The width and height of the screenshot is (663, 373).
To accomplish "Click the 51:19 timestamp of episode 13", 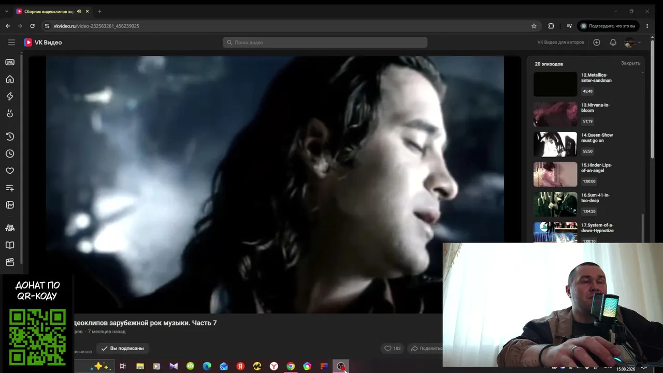I will pyautogui.click(x=587, y=121).
